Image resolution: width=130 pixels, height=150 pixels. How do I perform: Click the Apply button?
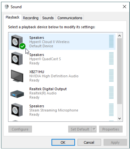[x=115, y=142]
